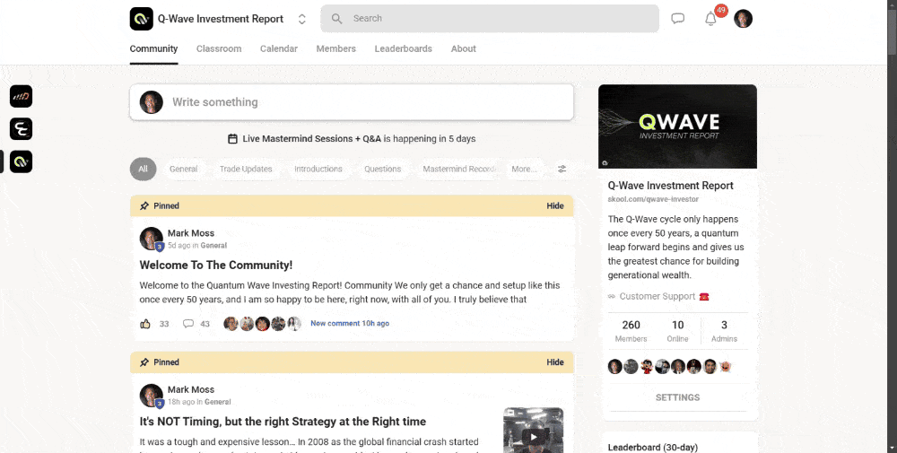
Task: Open General category link on Welcome post
Action: [213, 246]
